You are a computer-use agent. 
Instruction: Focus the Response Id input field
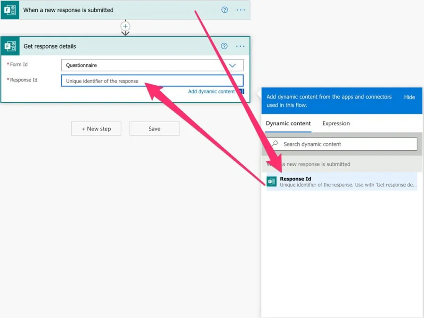[152, 81]
